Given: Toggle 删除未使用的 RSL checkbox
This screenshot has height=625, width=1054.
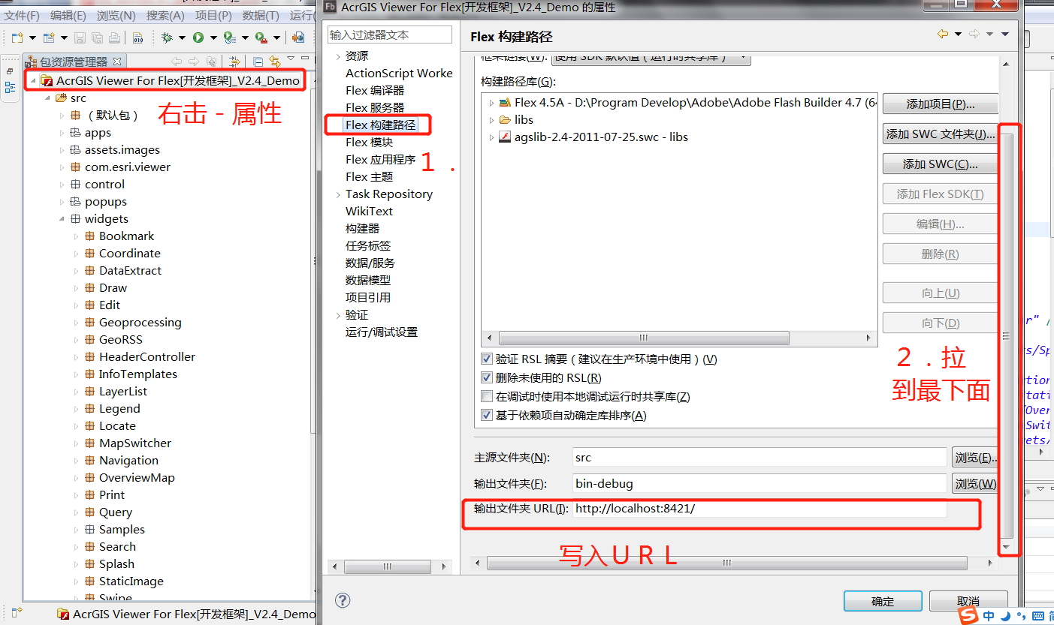Looking at the screenshot, I should click(x=487, y=378).
